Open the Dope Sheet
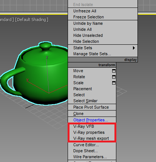 pyautogui.click(x=92, y=151)
